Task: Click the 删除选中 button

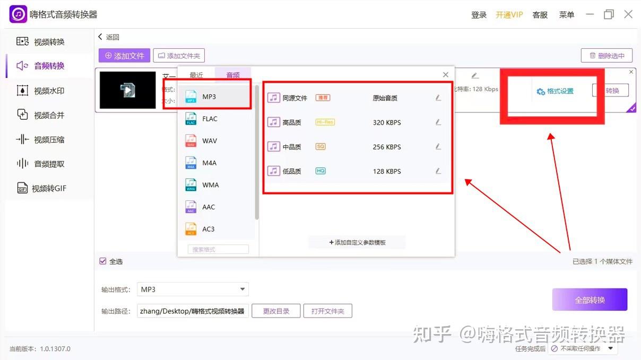Action: (607, 55)
